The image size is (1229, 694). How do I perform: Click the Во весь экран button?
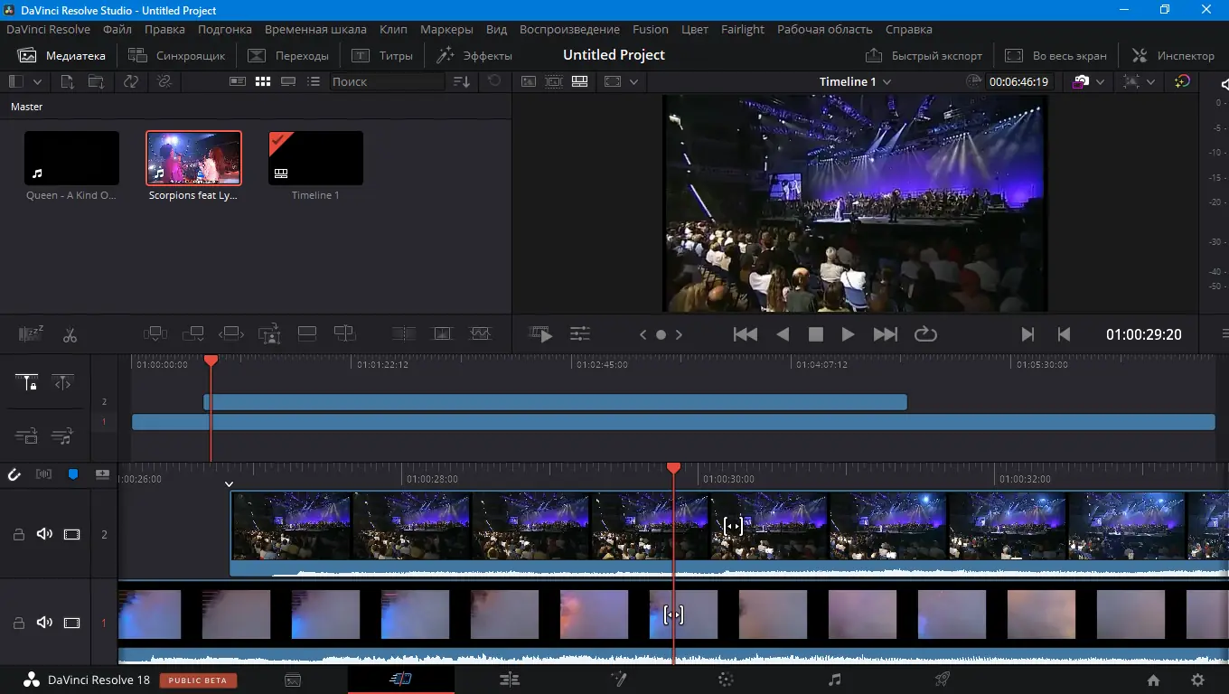pos(1055,55)
